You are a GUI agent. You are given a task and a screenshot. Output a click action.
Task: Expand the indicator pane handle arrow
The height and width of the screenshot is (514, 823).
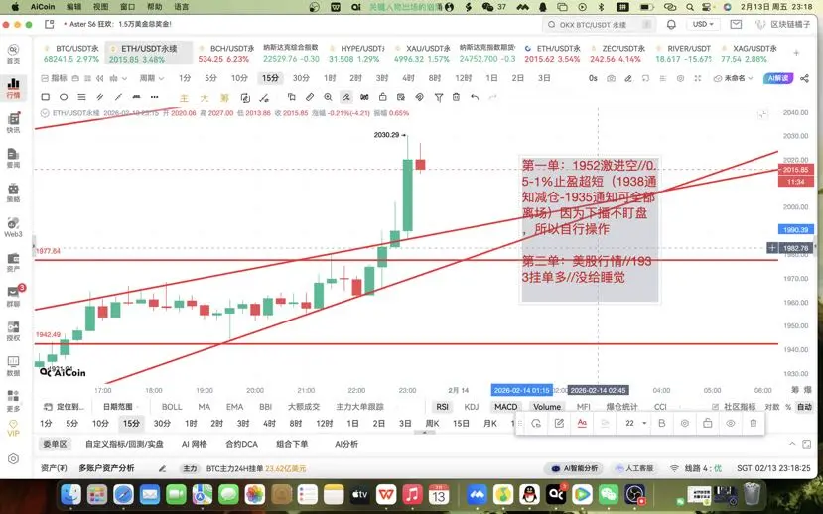click(425, 433)
